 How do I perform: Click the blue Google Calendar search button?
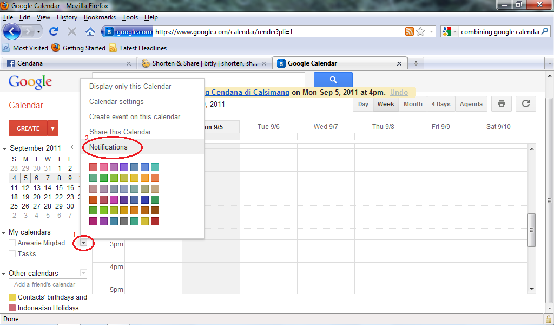pos(333,80)
